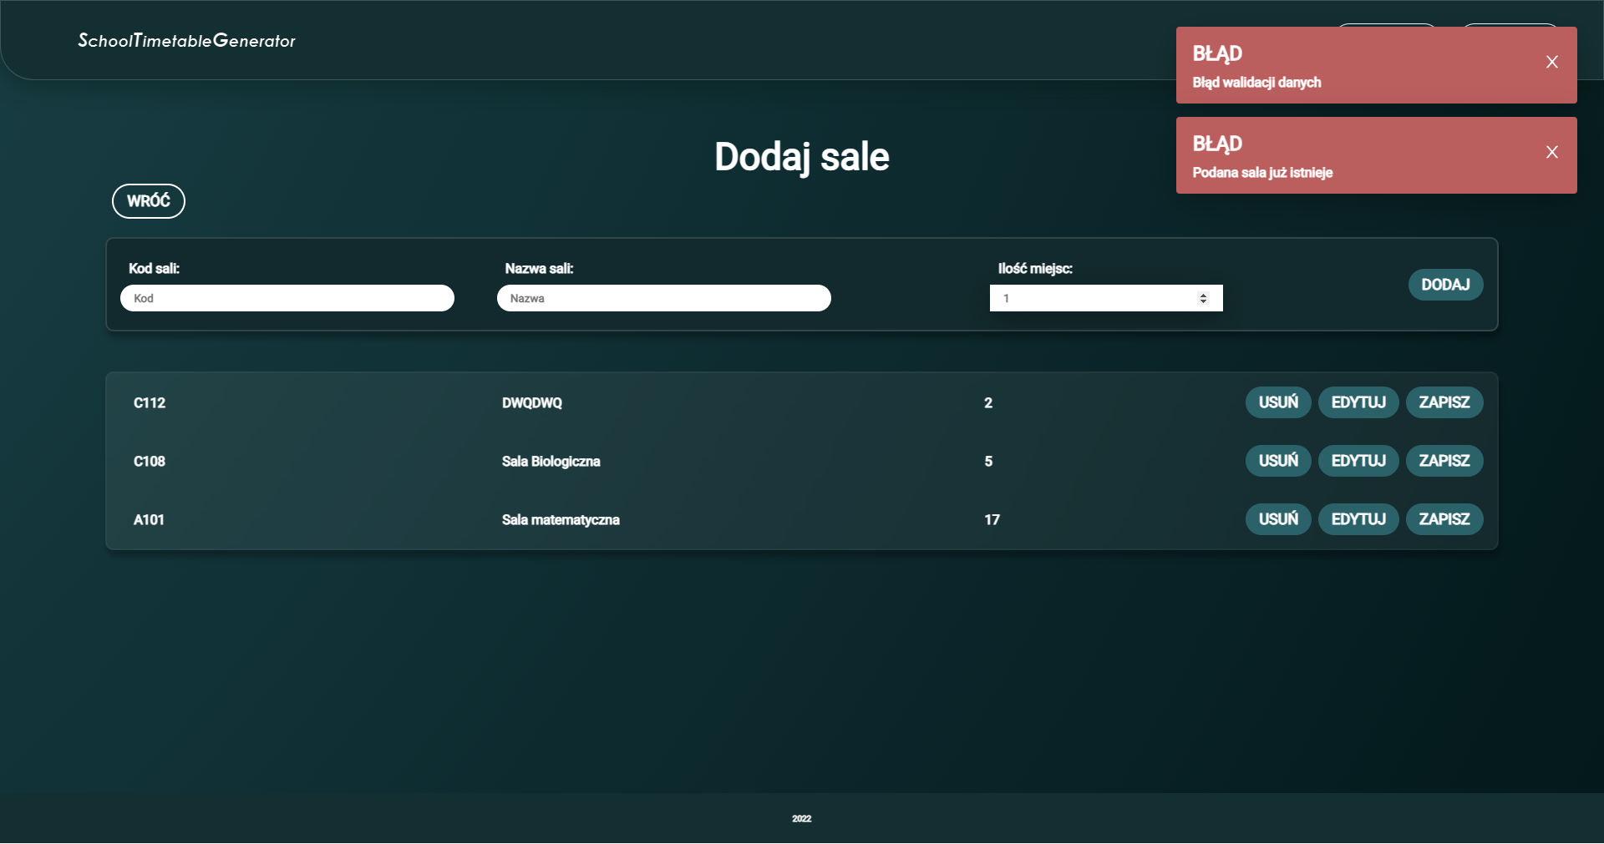Save Sala Biologiczna with ZAPISZ

(1444, 461)
